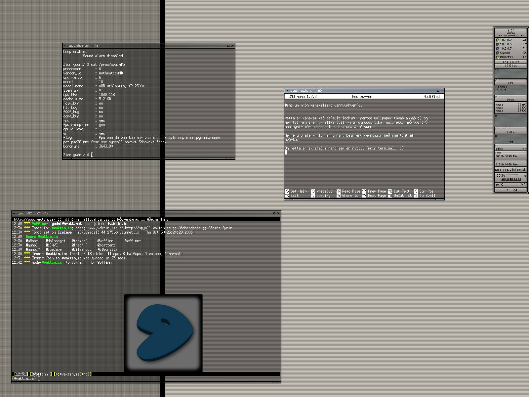
Task: Skip to next track in GKrellM player
Action: [515, 179]
